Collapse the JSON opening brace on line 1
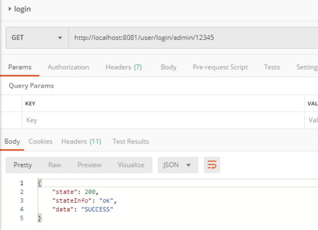The height and width of the screenshot is (230, 318). click(x=39, y=183)
